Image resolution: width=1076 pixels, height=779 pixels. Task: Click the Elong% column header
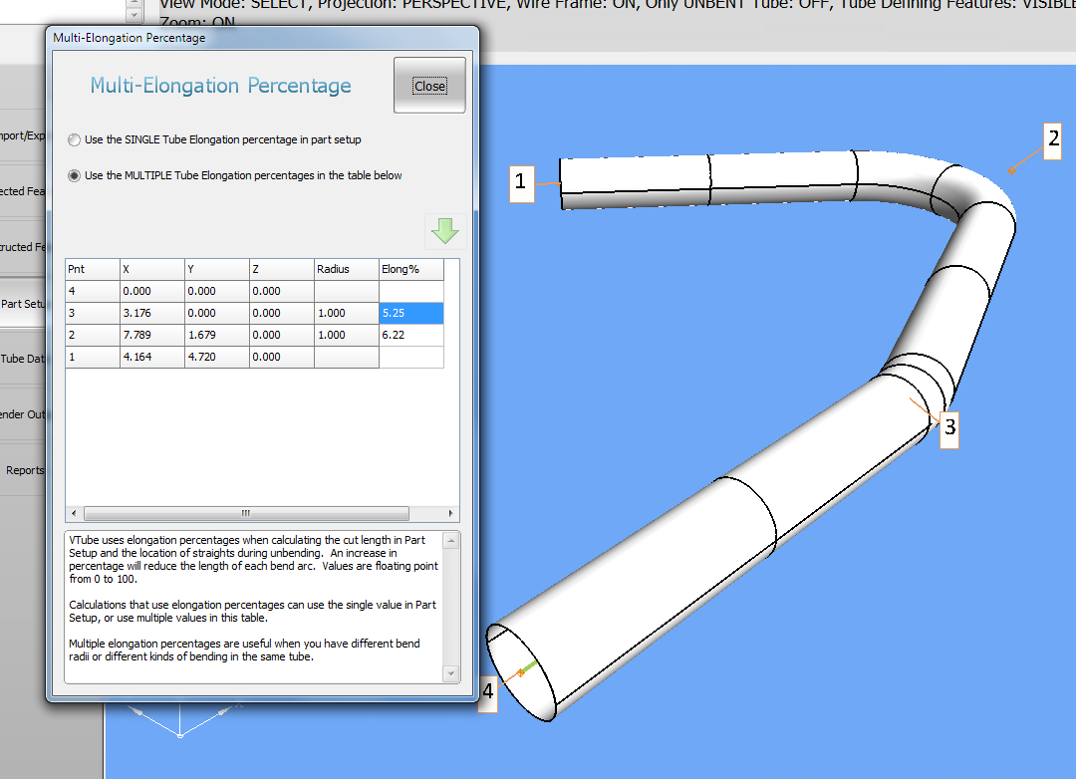(x=410, y=269)
